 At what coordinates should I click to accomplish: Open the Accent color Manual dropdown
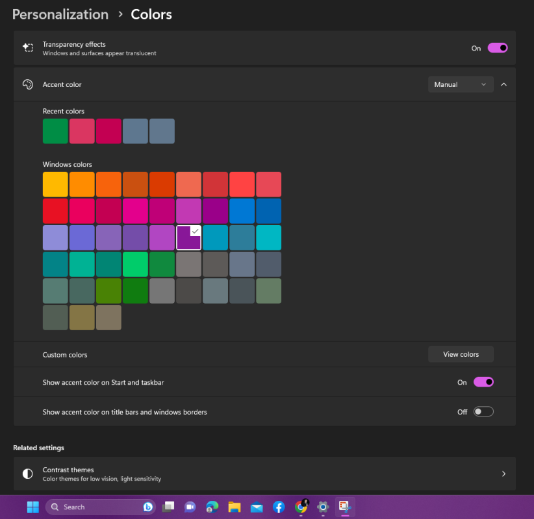coord(461,84)
